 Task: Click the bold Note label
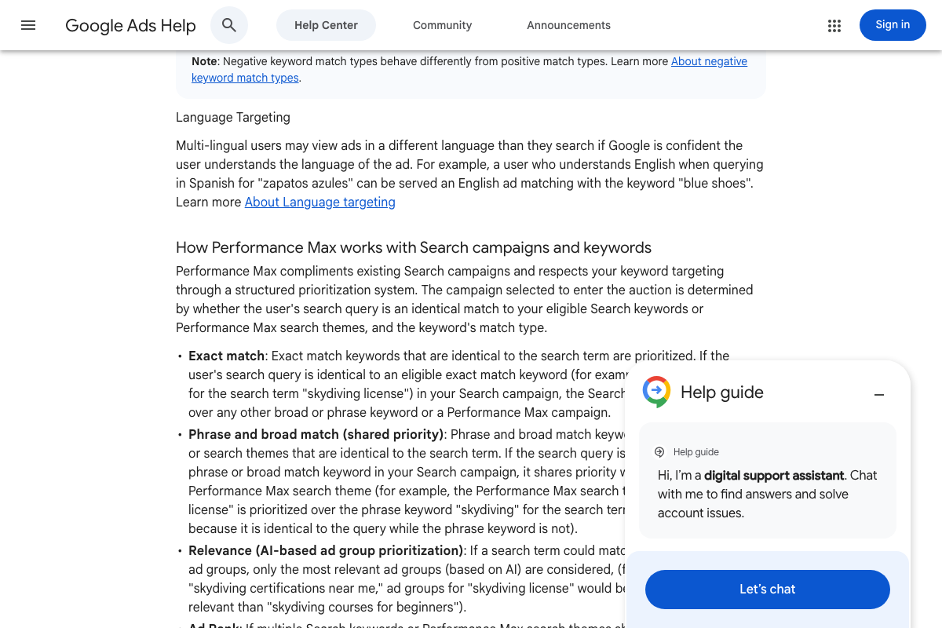point(204,61)
